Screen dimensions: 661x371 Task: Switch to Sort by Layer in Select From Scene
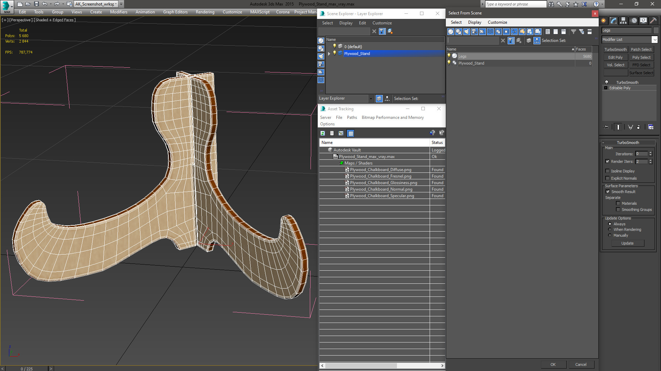coord(529,41)
